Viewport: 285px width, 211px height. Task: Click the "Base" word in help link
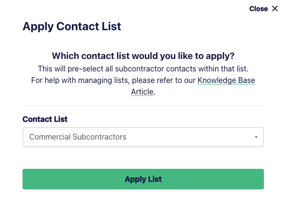tap(247, 80)
